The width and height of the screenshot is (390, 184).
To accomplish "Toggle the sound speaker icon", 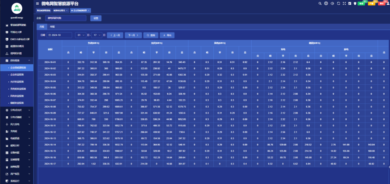I will (x=332, y=3).
